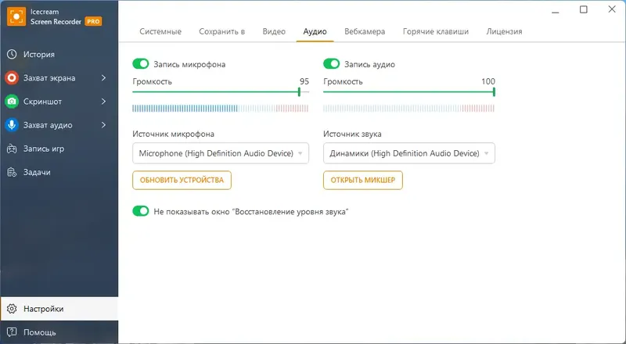Click the ОБНОВИТЬ УСТРОЙСТВА button
Image resolution: width=626 pixels, height=344 pixels.
(x=182, y=181)
